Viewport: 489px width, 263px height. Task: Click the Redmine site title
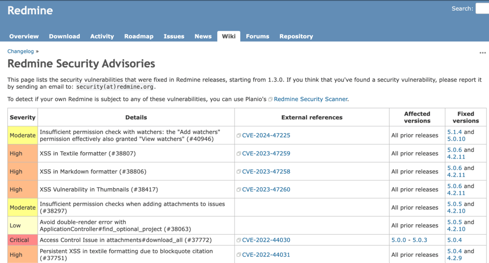pyautogui.click(x=30, y=11)
